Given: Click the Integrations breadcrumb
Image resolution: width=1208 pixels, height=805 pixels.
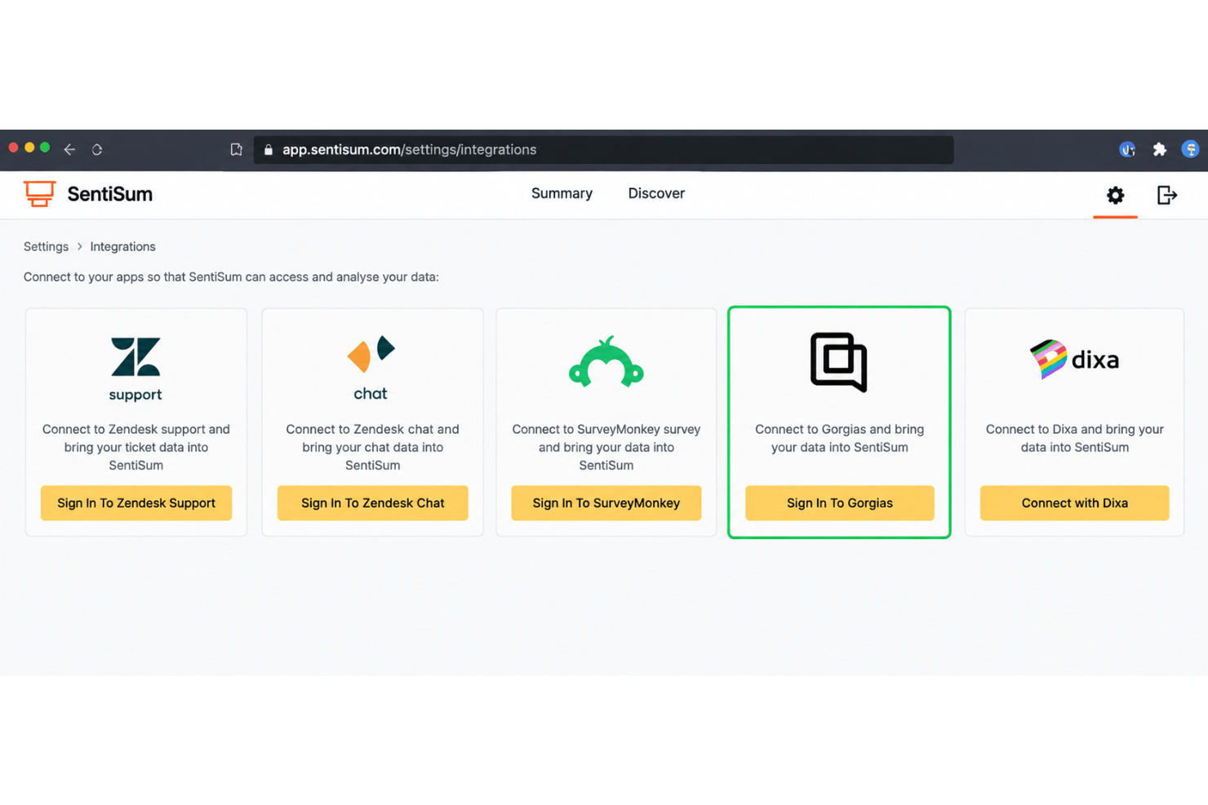Looking at the screenshot, I should tap(122, 246).
